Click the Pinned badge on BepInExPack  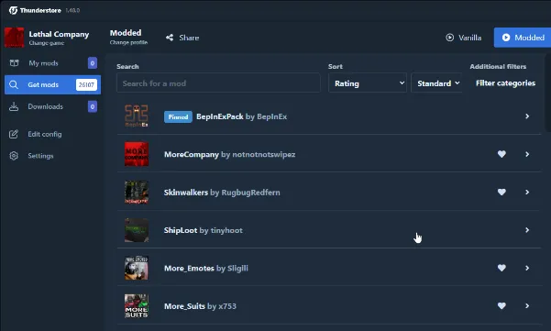[178, 116]
